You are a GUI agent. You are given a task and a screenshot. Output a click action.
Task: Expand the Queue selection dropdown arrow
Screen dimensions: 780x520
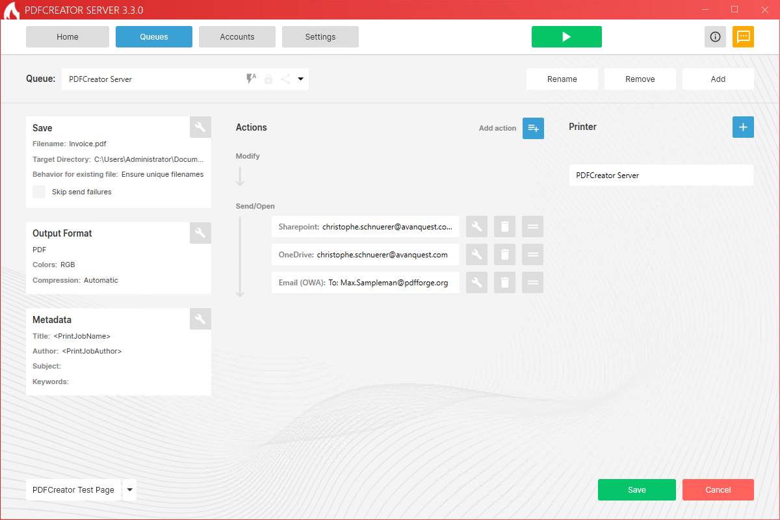pyautogui.click(x=301, y=79)
